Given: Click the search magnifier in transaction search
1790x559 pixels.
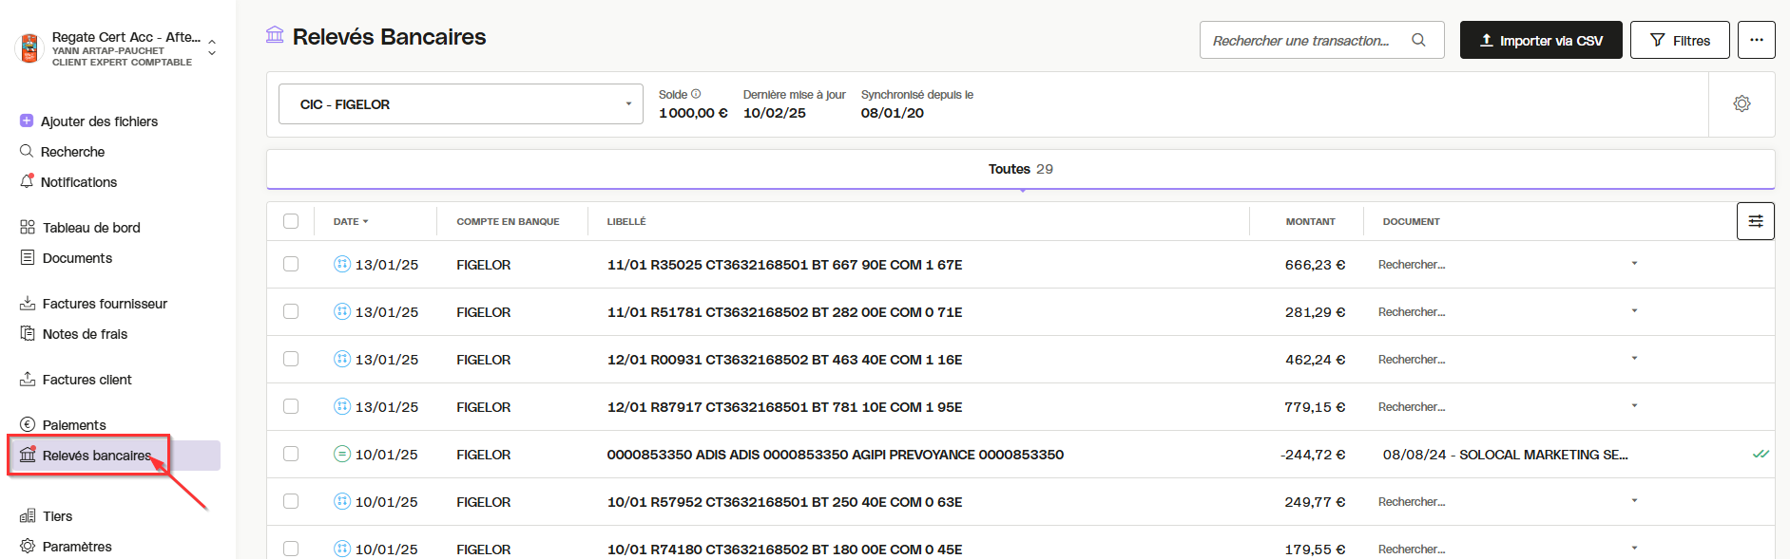Looking at the screenshot, I should 1418,40.
